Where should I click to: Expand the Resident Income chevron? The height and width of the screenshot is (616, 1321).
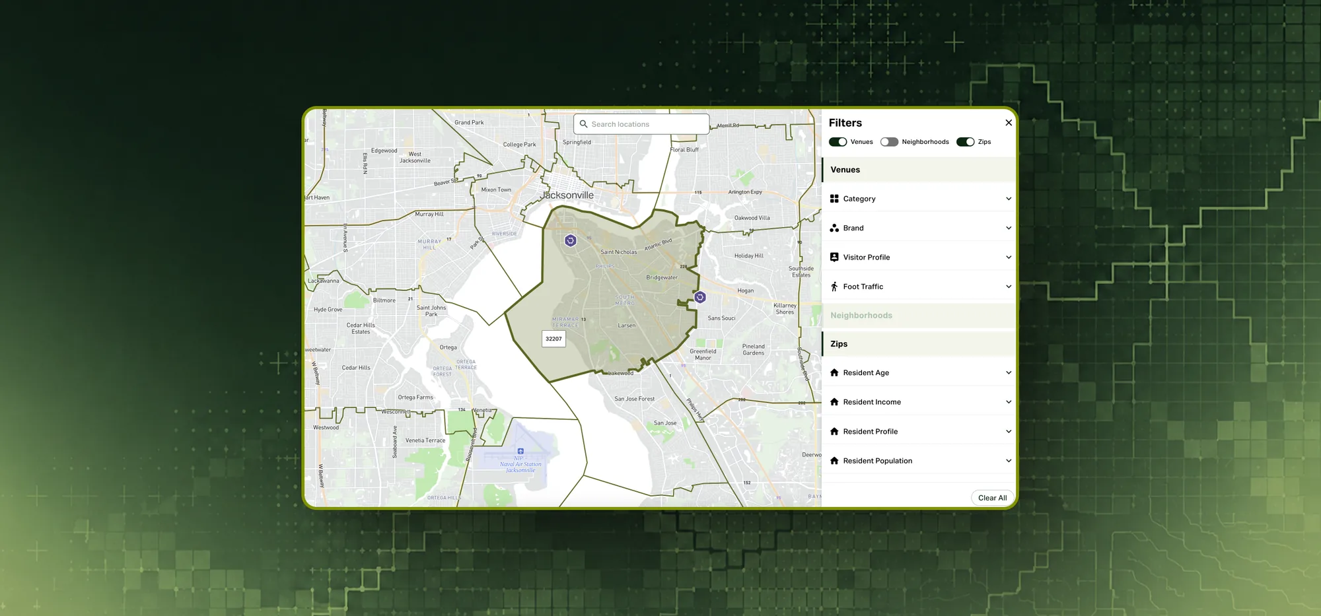1009,402
